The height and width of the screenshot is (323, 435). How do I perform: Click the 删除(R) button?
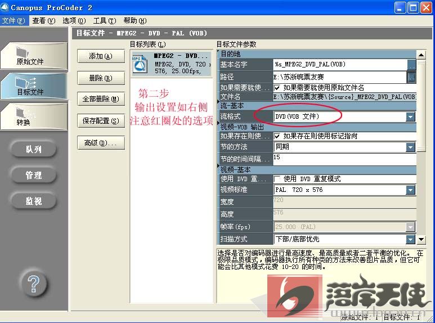click(x=101, y=78)
